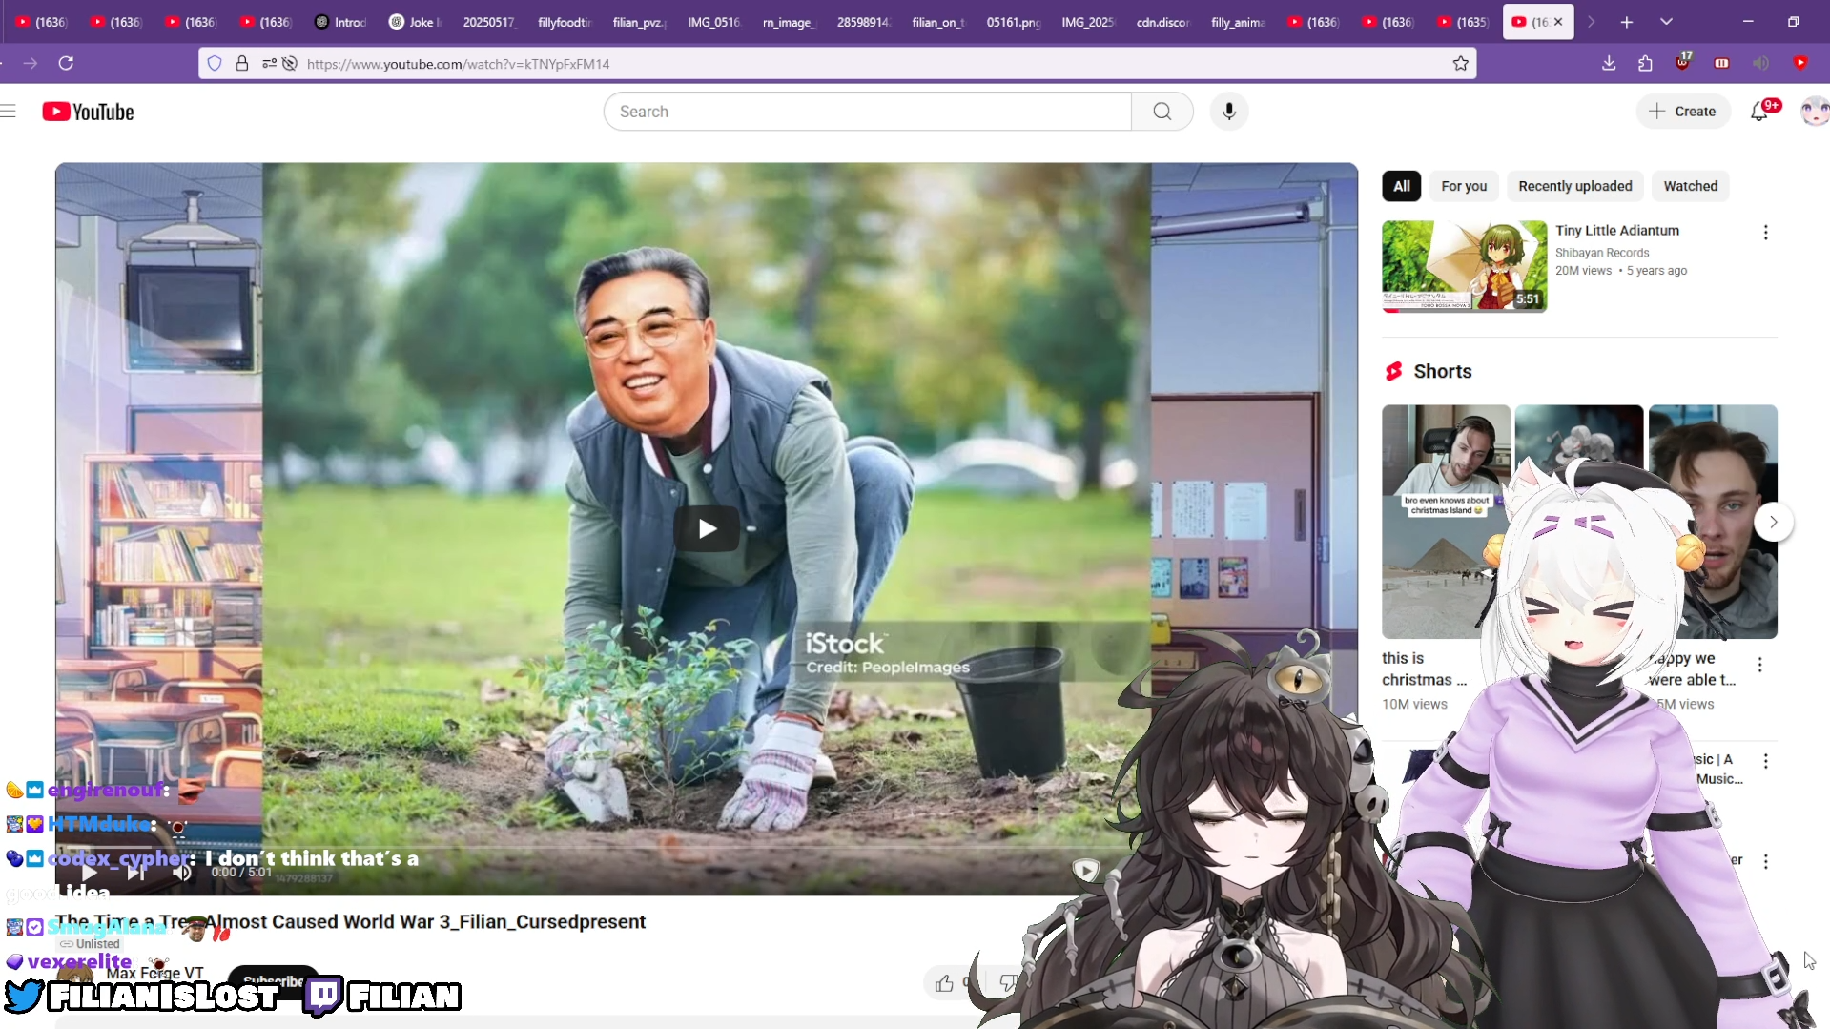Focus the YouTube search input field
Image resolution: width=1830 pixels, height=1029 pixels.
point(867,112)
